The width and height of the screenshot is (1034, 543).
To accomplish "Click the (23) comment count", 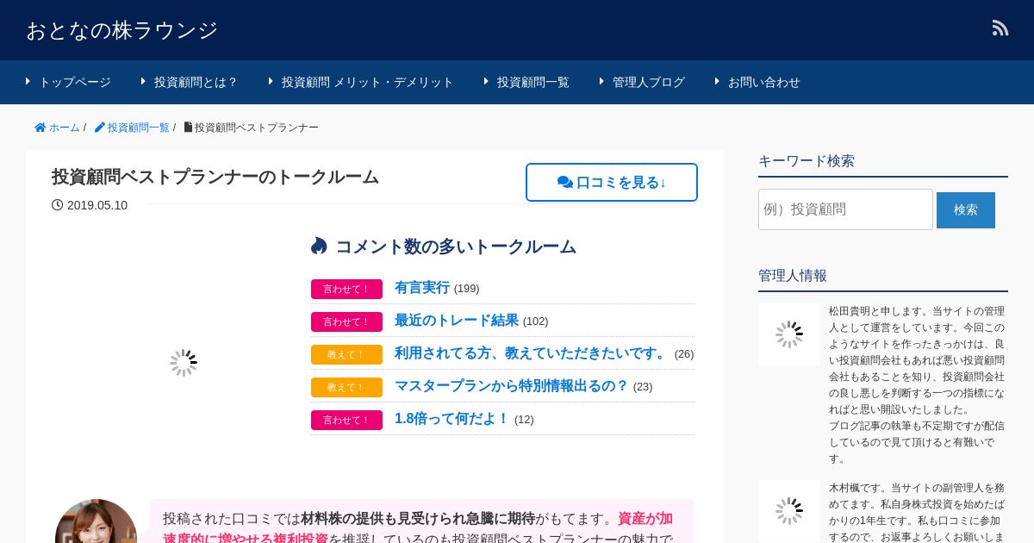I will [x=643, y=387].
